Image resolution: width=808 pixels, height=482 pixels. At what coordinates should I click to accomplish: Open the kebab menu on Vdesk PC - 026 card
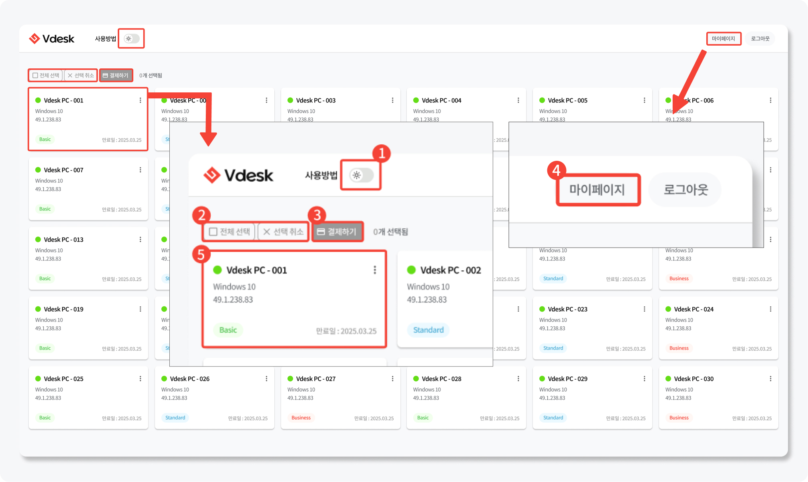(266, 379)
